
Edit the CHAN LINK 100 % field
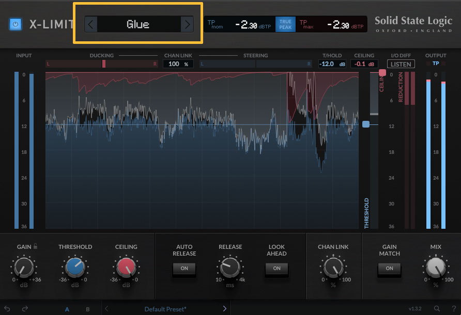(178, 64)
